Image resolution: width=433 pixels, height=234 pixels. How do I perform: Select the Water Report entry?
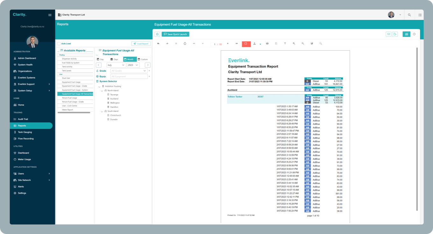click(67, 110)
